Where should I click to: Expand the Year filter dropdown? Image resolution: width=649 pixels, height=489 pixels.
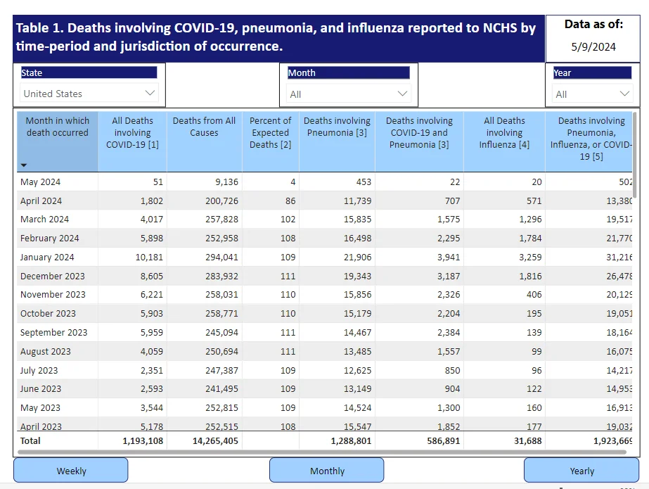592,94
